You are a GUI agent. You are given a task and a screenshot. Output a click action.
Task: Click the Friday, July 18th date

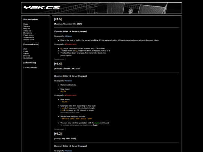[x=65, y=138]
